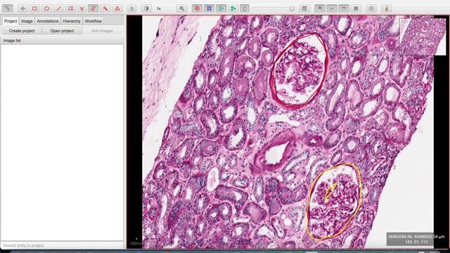This screenshot has height=253, width=450.
Task: Toggle Show TMA grid overlay
Action: tap(210, 8)
